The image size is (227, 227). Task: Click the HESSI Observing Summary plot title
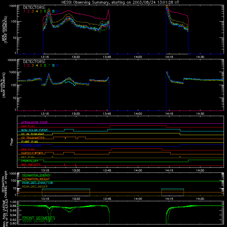[120, 2]
